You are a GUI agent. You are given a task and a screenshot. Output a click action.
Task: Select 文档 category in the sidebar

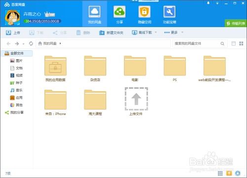(16, 68)
